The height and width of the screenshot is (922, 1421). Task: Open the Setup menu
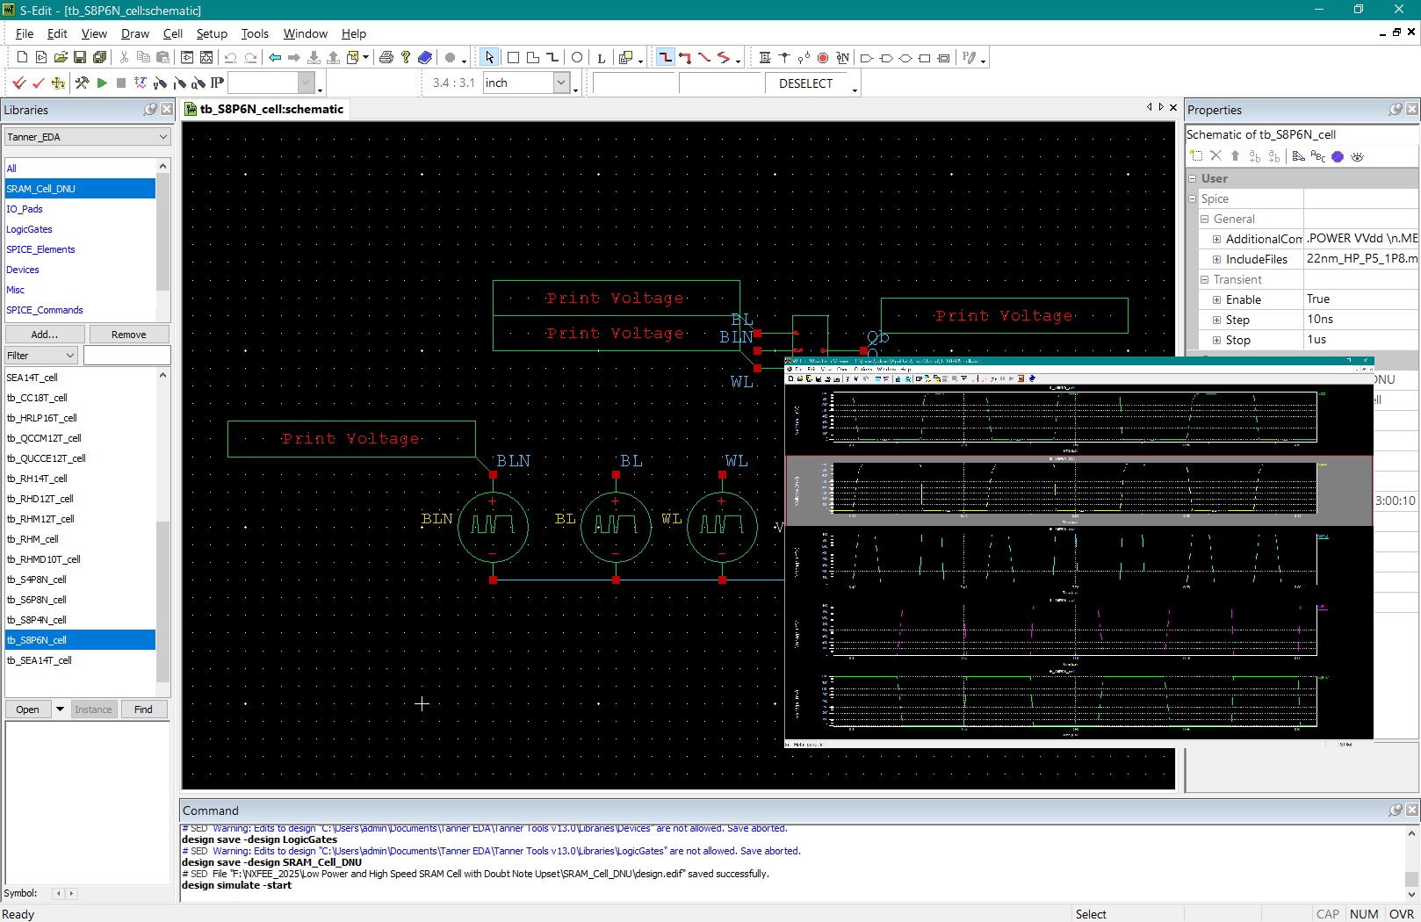coord(212,33)
